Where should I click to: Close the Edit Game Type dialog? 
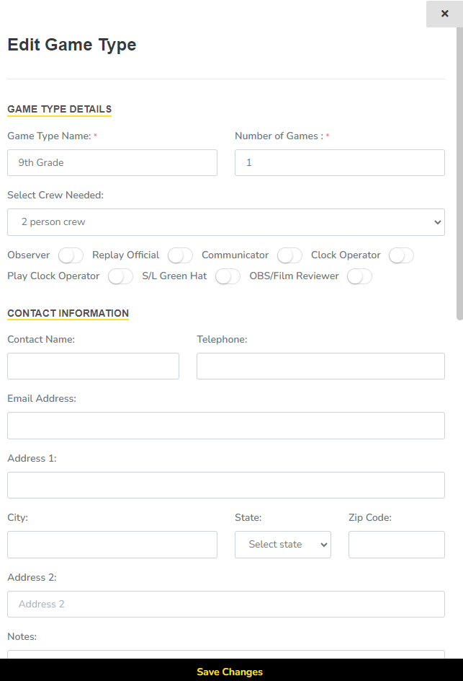444,14
